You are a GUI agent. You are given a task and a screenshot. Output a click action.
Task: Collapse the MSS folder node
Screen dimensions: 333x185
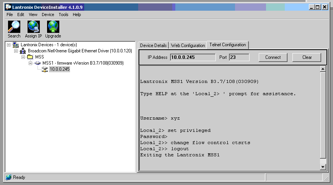pos(23,57)
